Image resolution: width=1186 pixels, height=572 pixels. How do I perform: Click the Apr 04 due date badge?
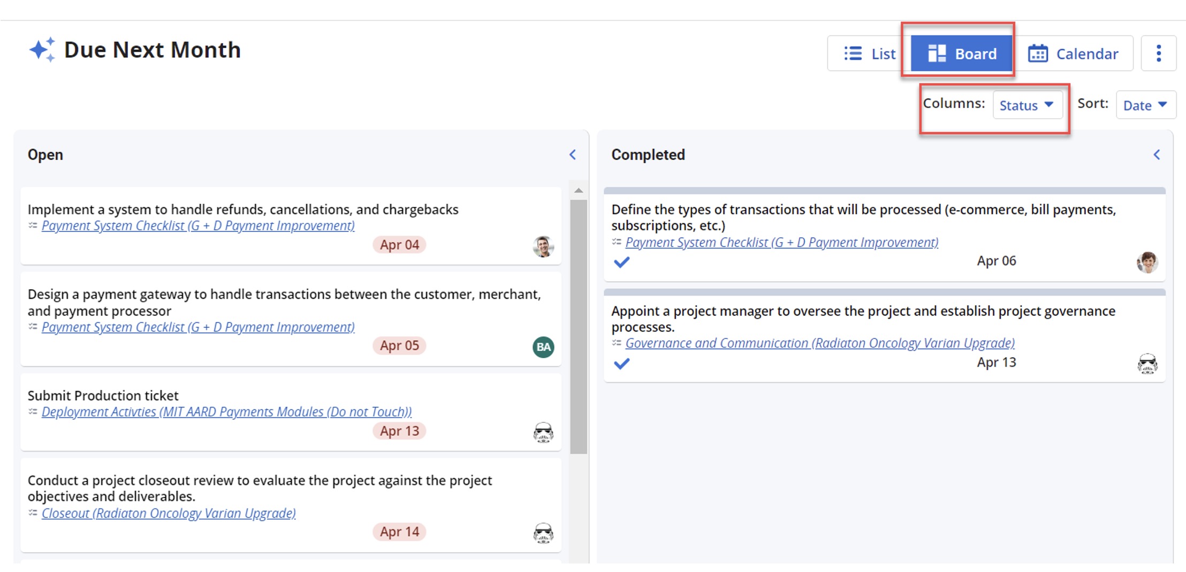[x=399, y=245]
